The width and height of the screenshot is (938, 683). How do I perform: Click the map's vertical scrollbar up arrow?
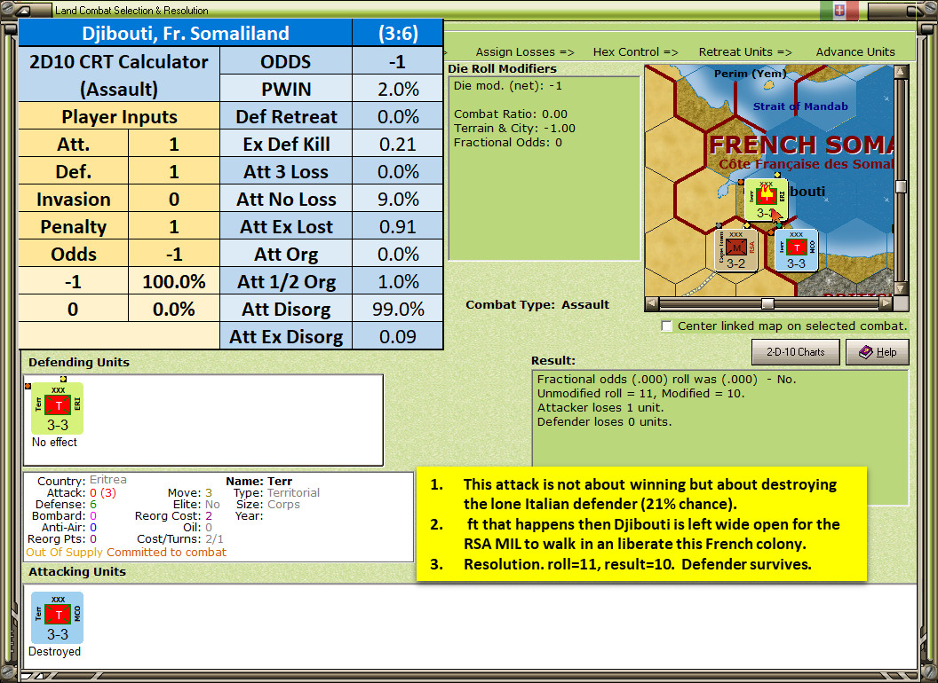[x=901, y=72]
